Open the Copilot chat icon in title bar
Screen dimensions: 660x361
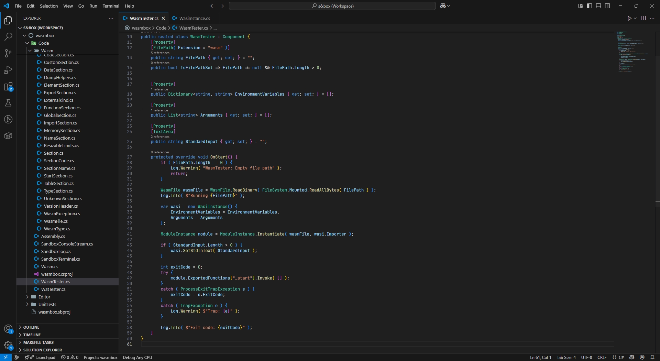[x=443, y=6]
